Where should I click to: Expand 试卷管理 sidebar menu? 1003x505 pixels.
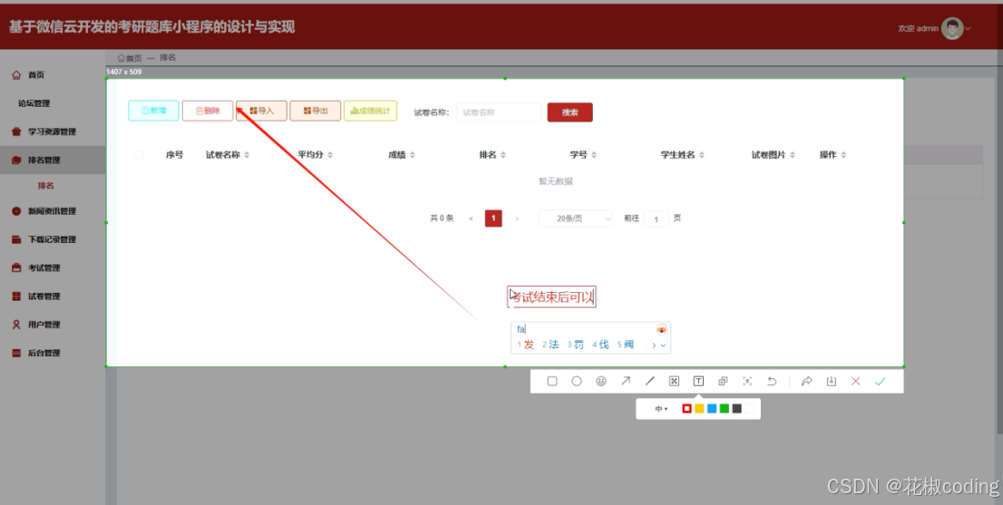[53, 296]
